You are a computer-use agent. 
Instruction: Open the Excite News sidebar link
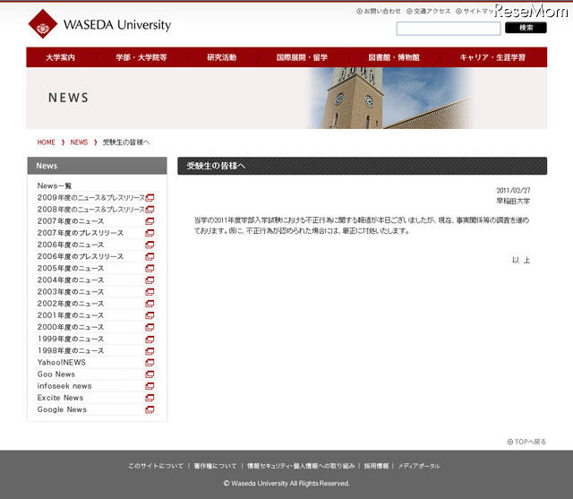pyautogui.click(x=60, y=398)
